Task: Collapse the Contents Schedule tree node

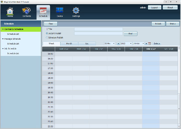Action: (x=2, y=29)
